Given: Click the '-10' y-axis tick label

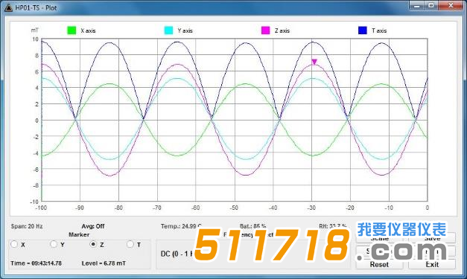Looking at the screenshot, I should pos(34,202).
